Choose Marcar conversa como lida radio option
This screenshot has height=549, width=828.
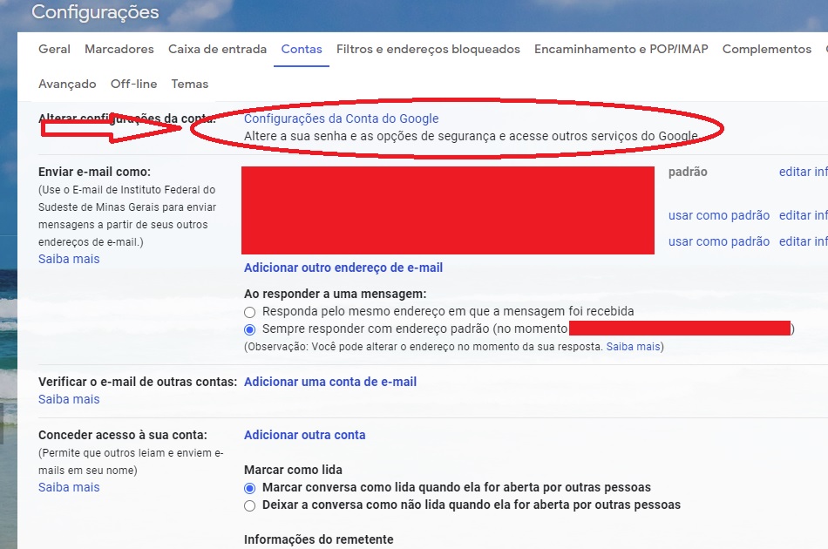coord(250,488)
